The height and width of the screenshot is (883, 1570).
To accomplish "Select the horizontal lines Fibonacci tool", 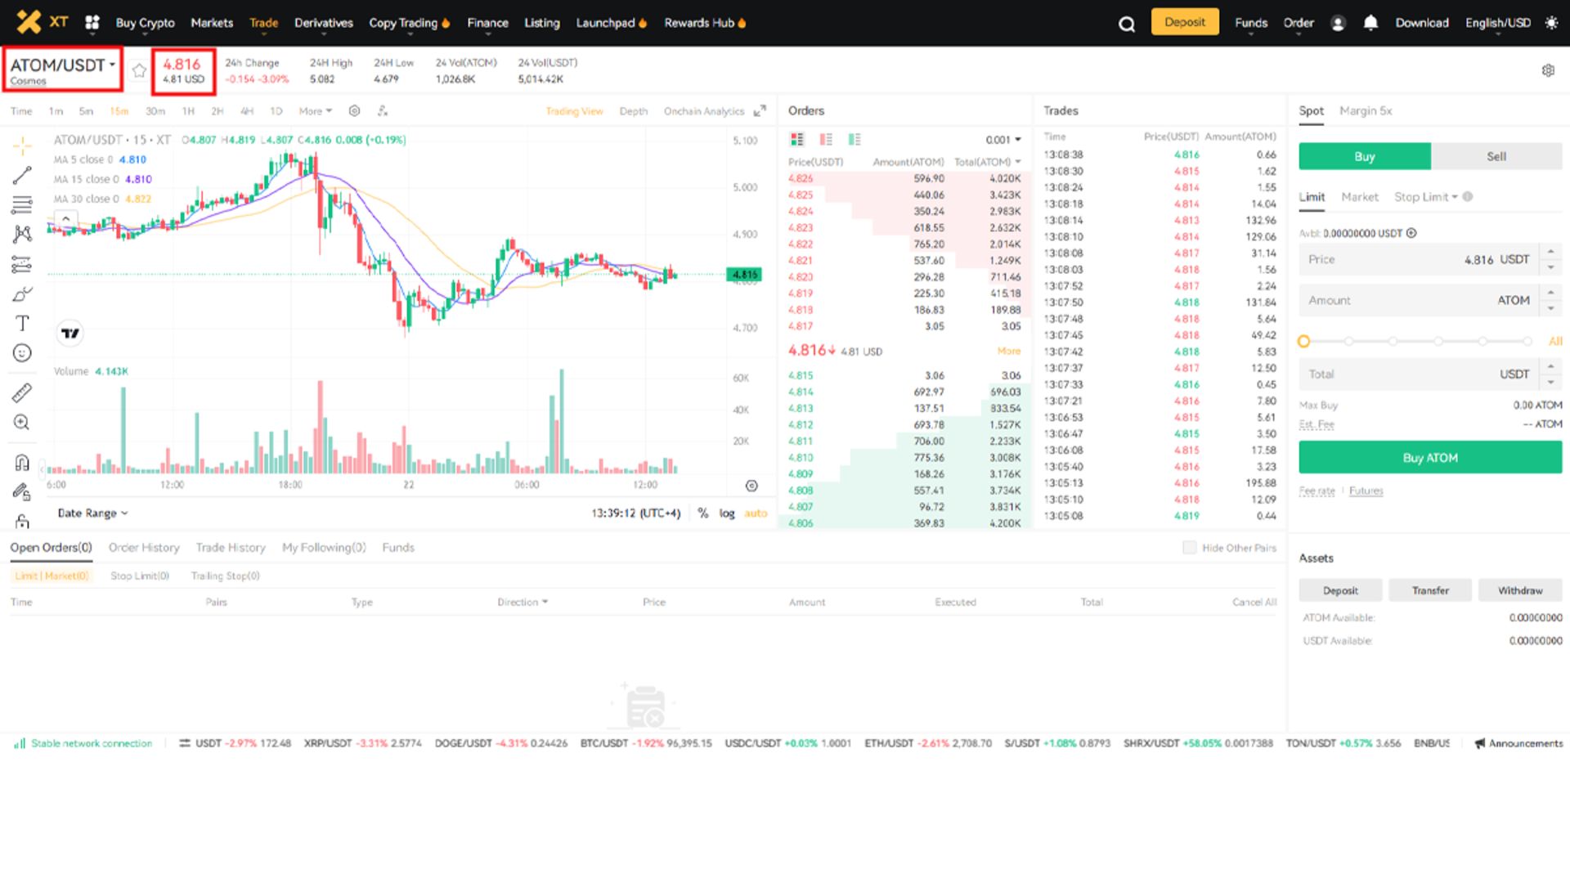I will [x=22, y=204].
